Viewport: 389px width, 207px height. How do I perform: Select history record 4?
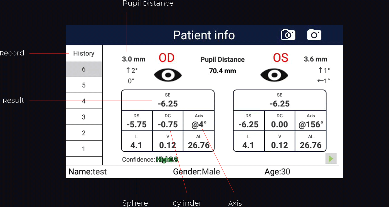coord(84,101)
